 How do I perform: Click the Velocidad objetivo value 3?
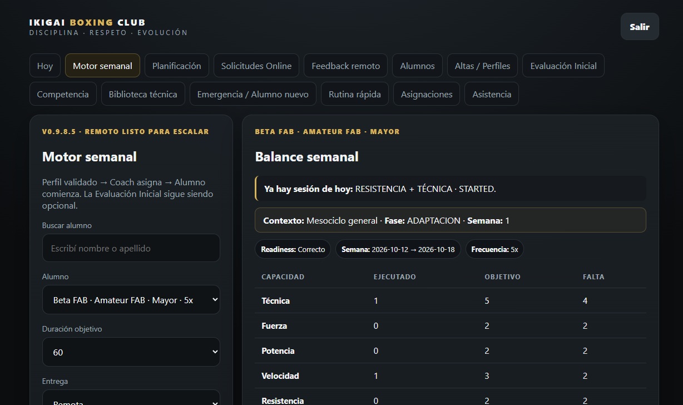click(487, 376)
